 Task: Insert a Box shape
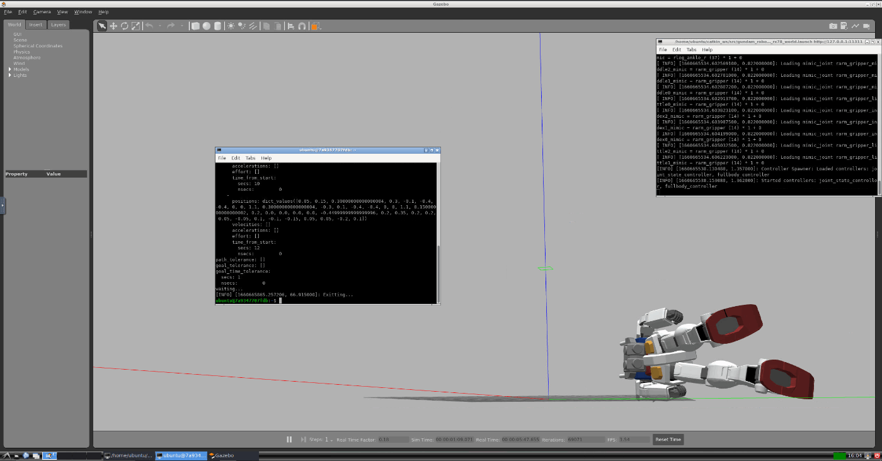(x=195, y=26)
